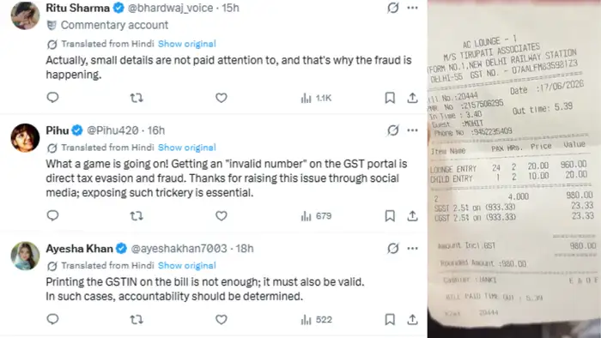The width and height of the screenshot is (601, 338).
Task: View analytics showing 522 views
Action: coord(316,320)
